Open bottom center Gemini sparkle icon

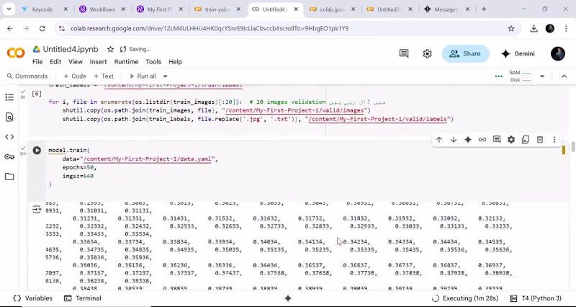point(288,298)
